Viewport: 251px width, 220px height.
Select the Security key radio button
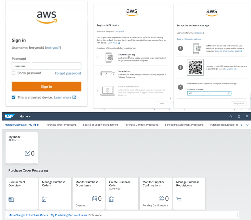[97, 74]
